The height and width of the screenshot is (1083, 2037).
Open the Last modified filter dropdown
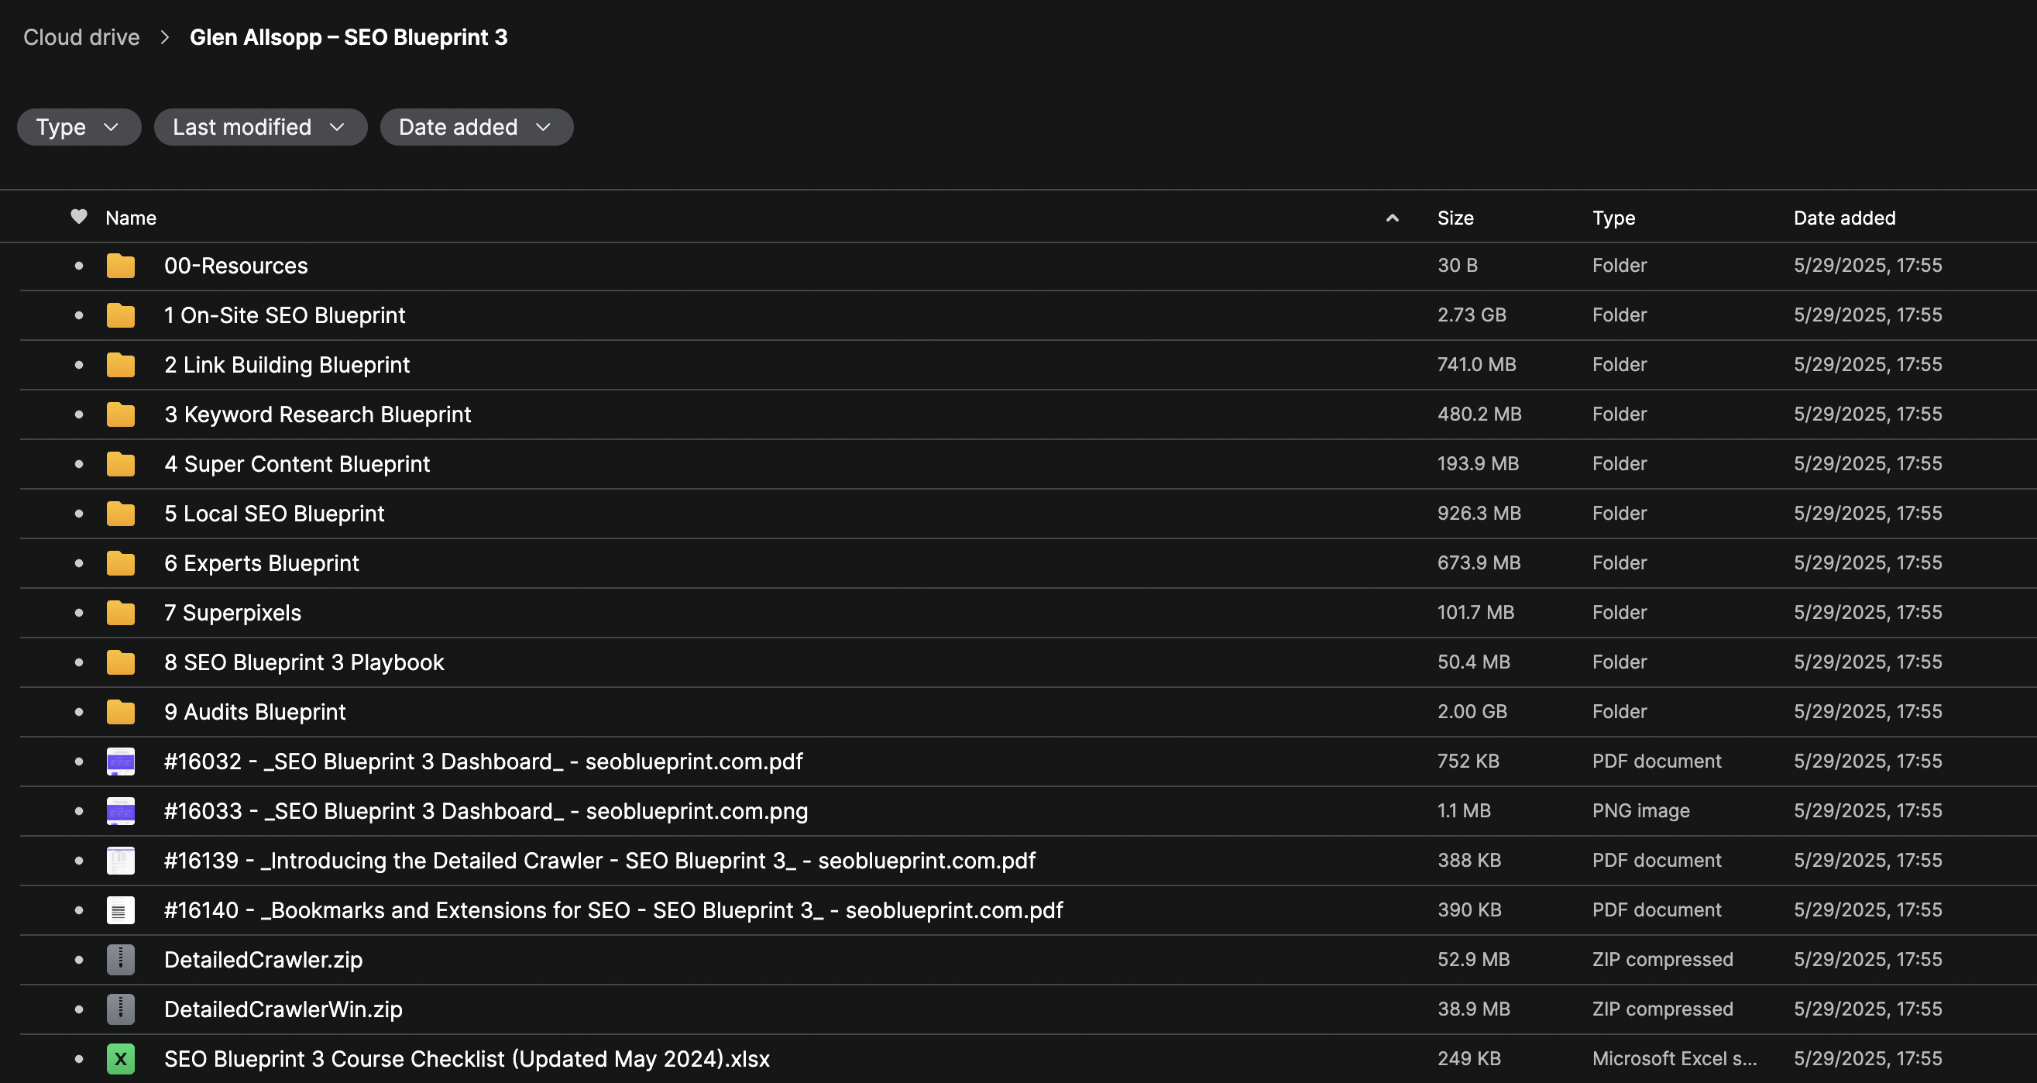[260, 126]
